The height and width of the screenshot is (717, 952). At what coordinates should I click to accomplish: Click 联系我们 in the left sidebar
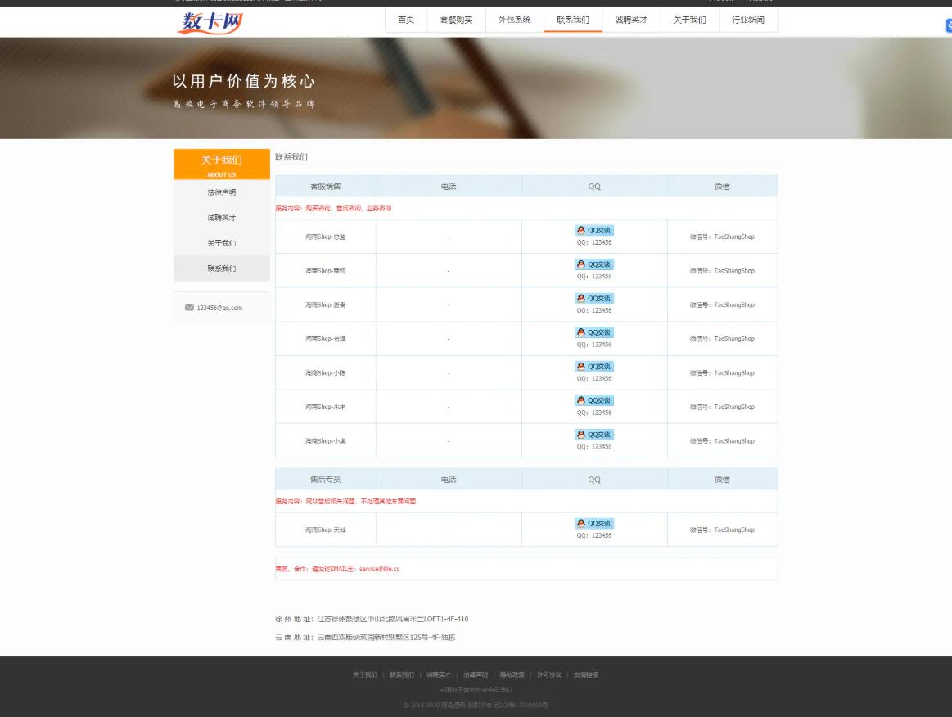point(221,268)
